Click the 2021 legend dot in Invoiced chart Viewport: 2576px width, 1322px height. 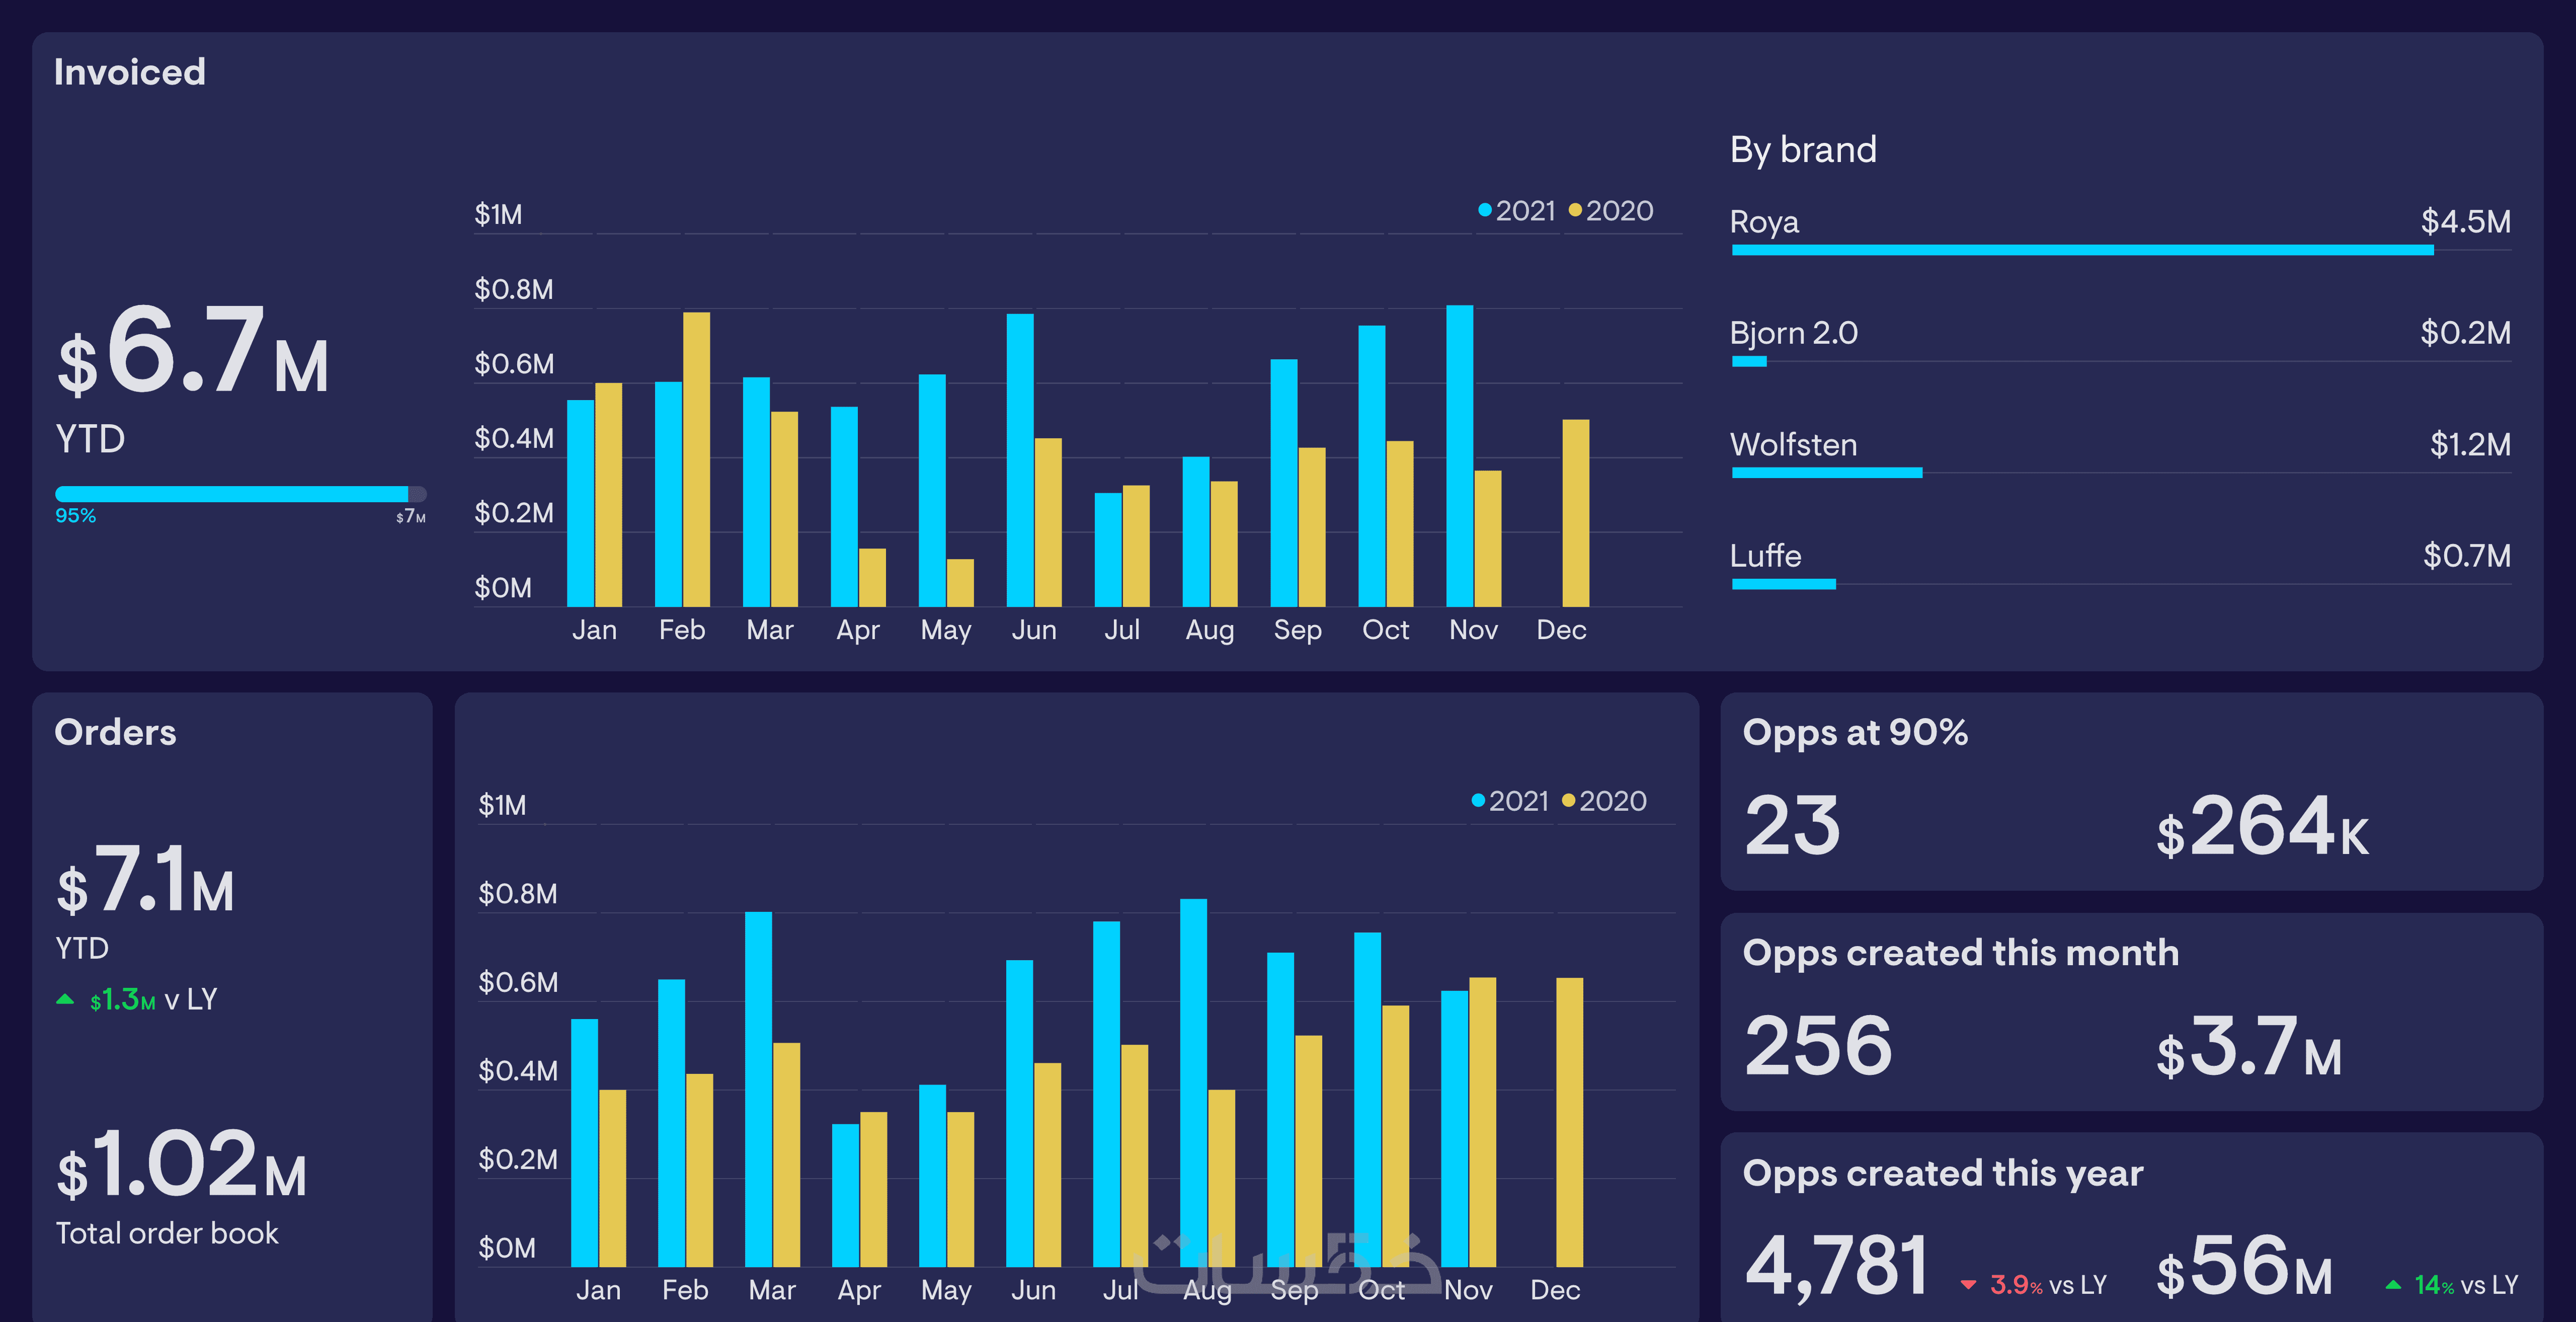tap(1485, 210)
